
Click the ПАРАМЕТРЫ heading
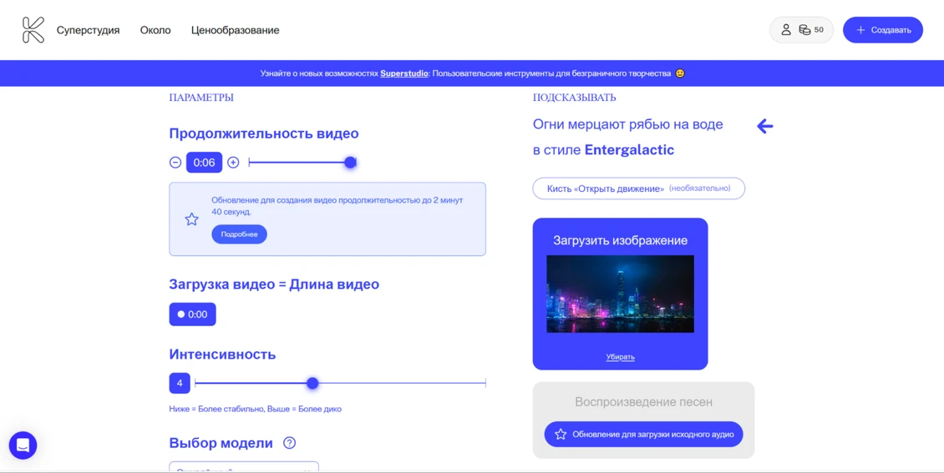(201, 98)
